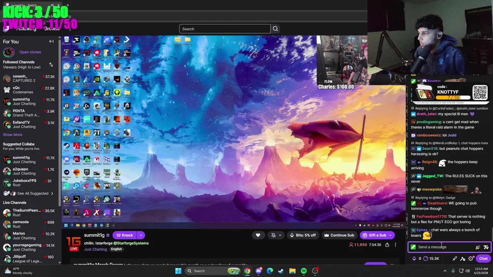Click the Gift a Sub button
493x277 pixels.
click(374, 235)
